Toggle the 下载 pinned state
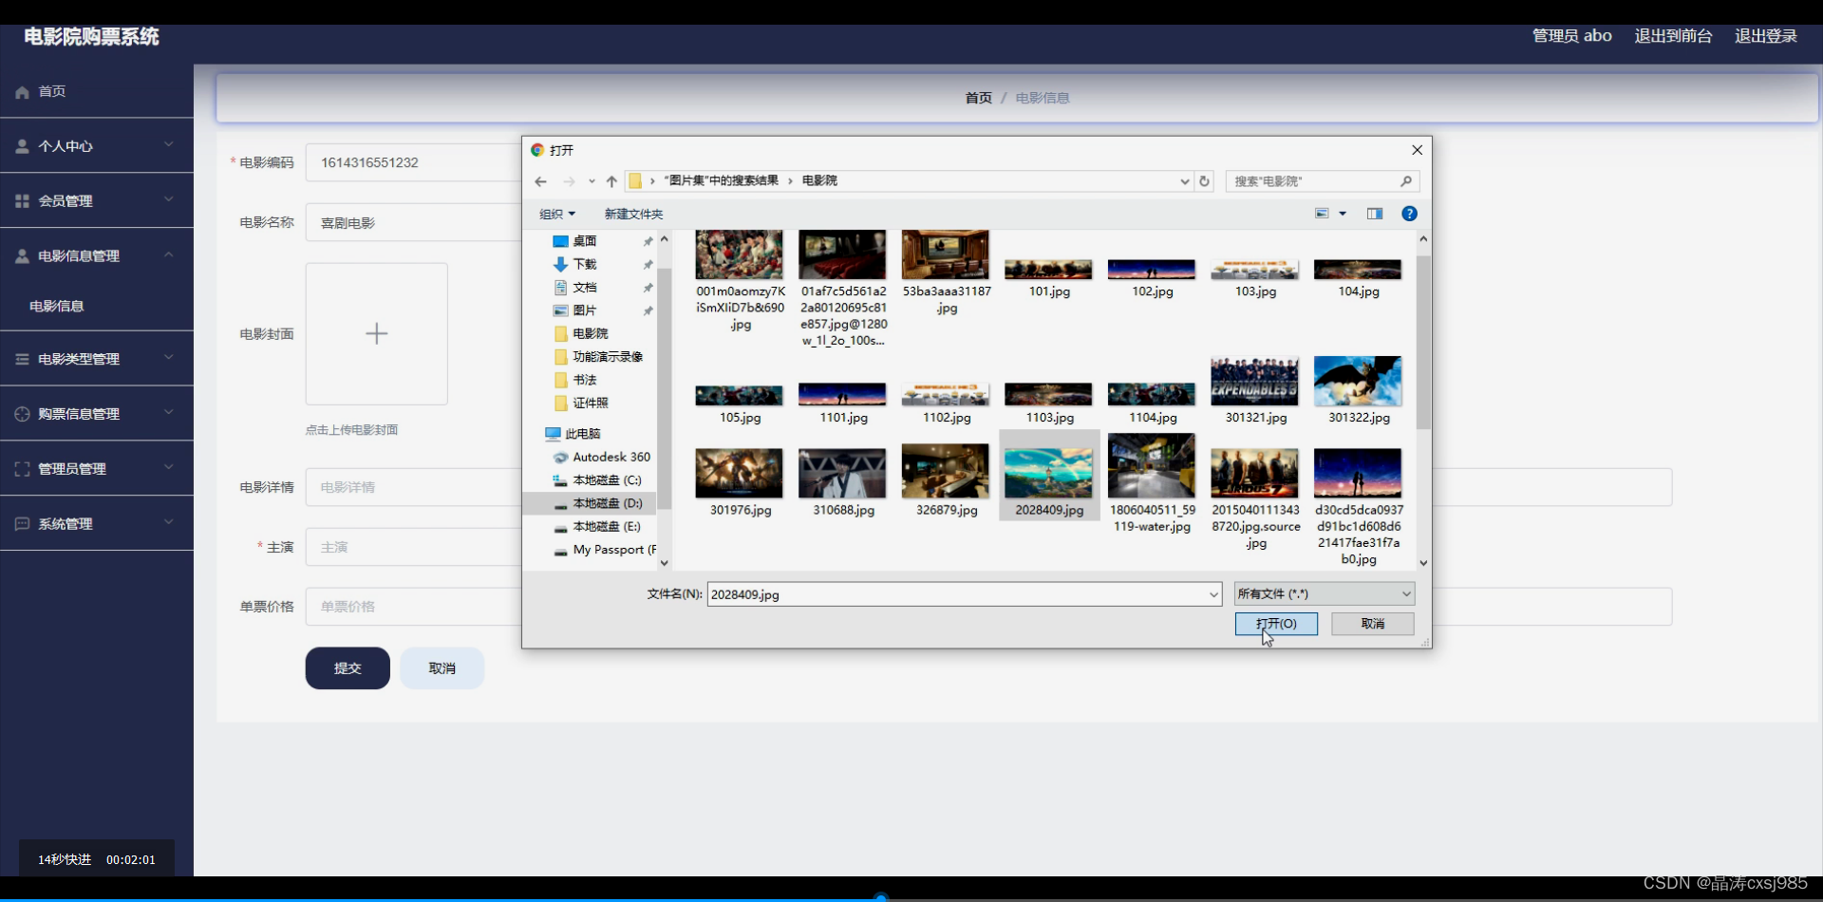This screenshot has width=1823, height=902. click(x=648, y=264)
